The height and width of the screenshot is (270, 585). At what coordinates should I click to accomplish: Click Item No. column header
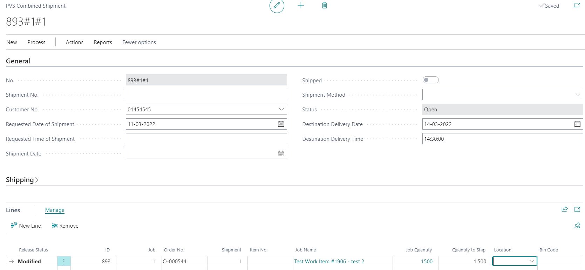pyautogui.click(x=258, y=250)
